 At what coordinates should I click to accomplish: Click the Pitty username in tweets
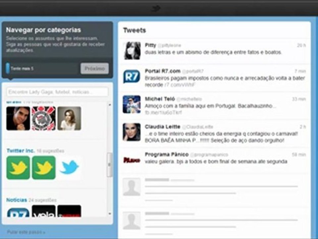tap(150, 45)
